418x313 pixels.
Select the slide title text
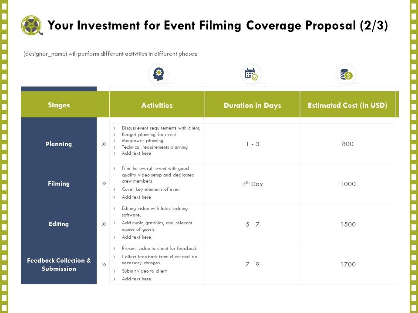tap(218, 26)
